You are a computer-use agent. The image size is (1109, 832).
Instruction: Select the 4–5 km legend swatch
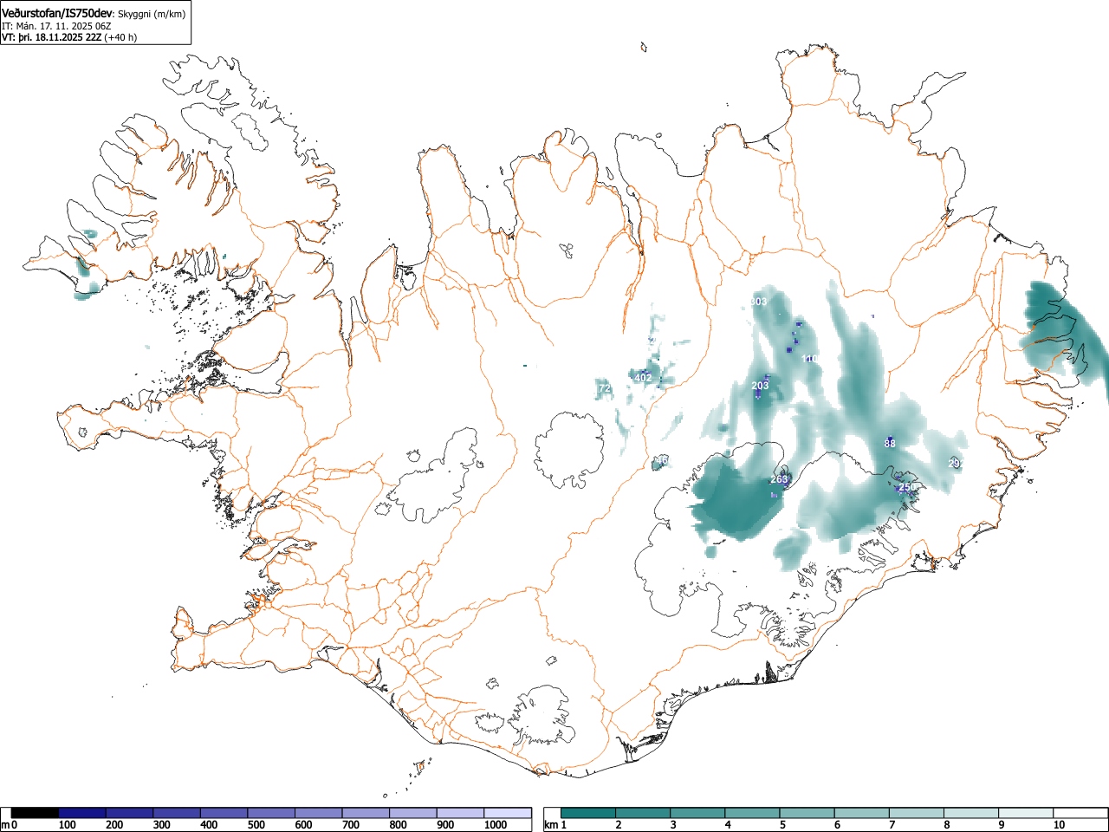click(x=752, y=813)
